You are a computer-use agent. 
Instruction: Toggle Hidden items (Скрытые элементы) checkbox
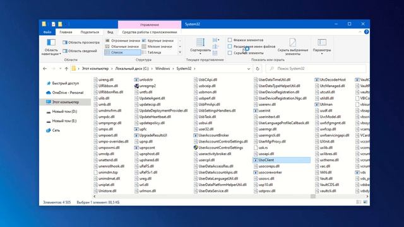click(230, 53)
